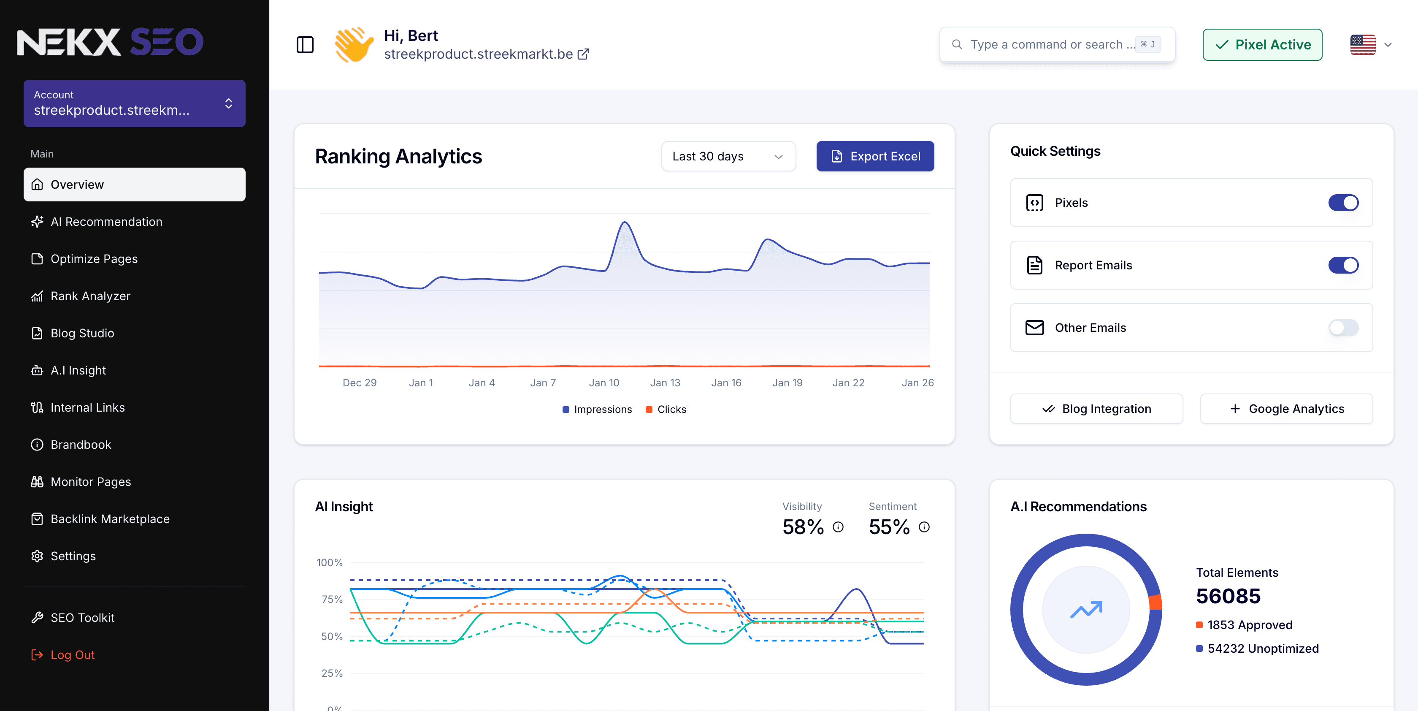Click the waving hand emoji
The image size is (1418, 711).
[354, 45]
